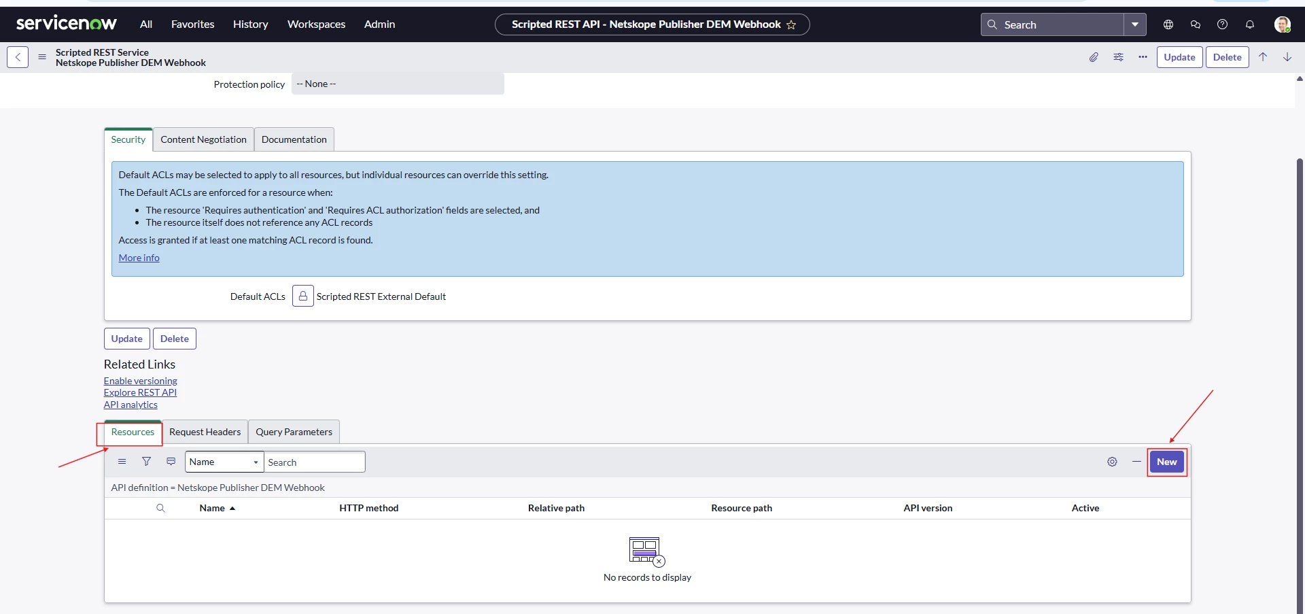Image resolution: width=1305 pixels, height=614 pixels.
Task: Open the History menu
Action: point(251,24)
